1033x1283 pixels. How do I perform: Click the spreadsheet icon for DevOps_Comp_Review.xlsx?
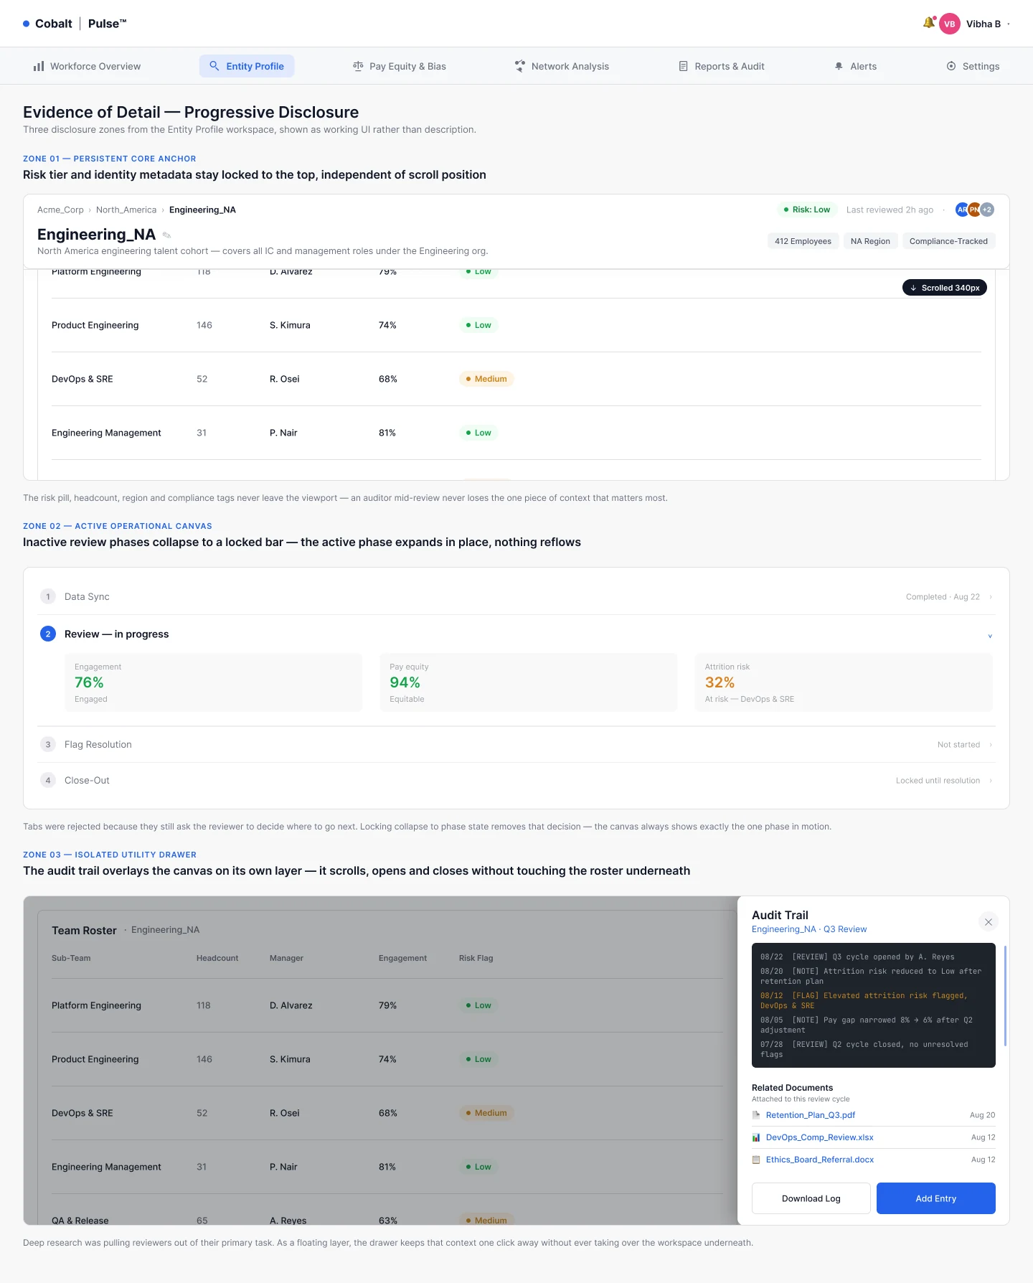click(756, 1137)
